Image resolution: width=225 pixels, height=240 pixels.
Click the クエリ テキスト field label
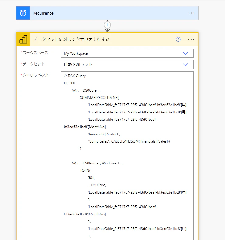tap(36, 75)
